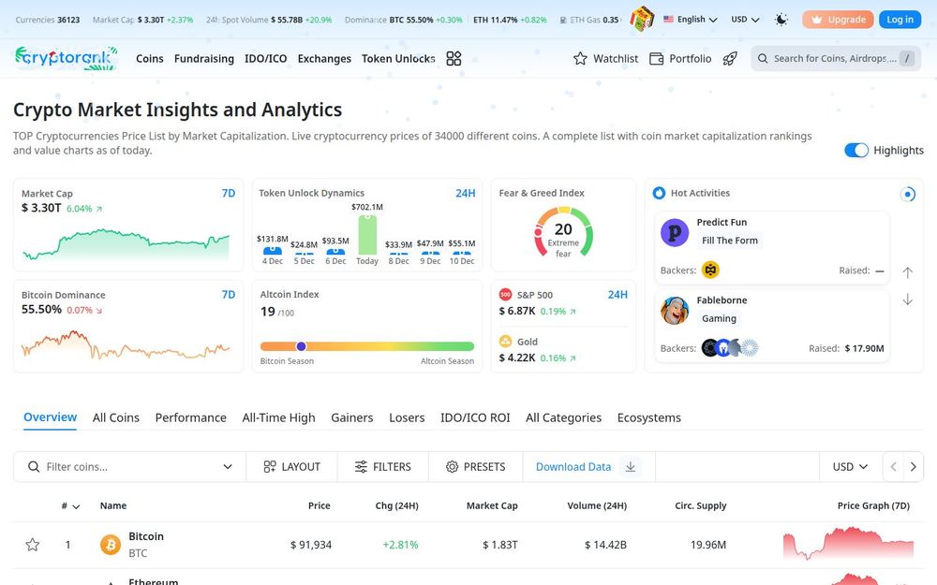Click the search magnifier icon in header
The width and height of the screenshot is (937, 585).
pos(763,58)
